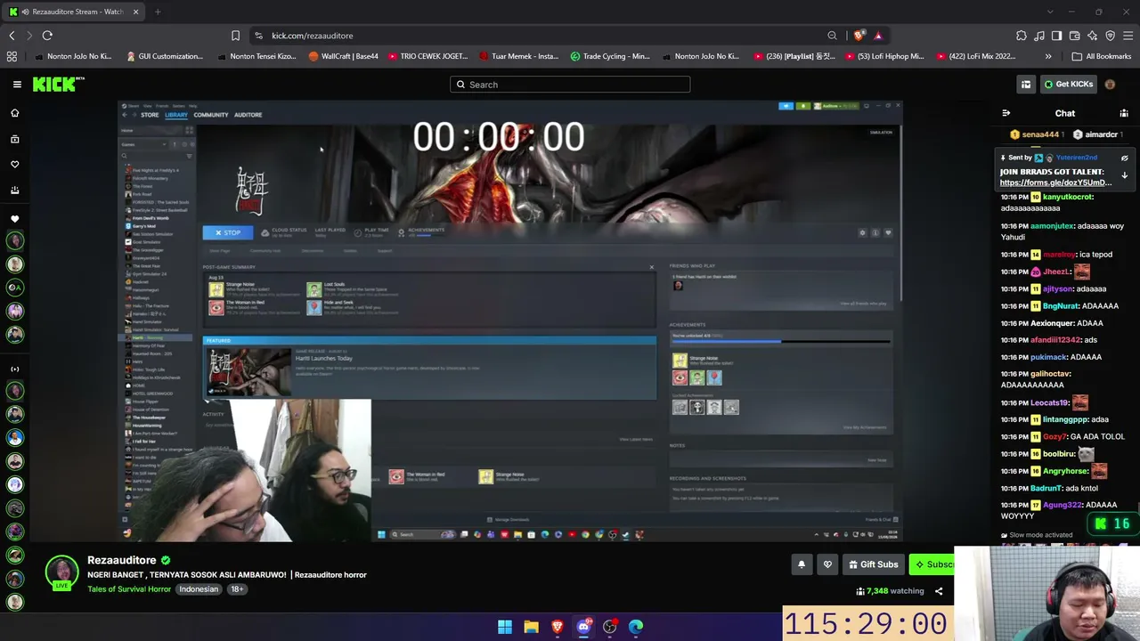Image resolution: width=1140 pixels, height=641 pixels.
Task: Open Microsoft Edge from taskbar
Action: (x=636, y=627)
